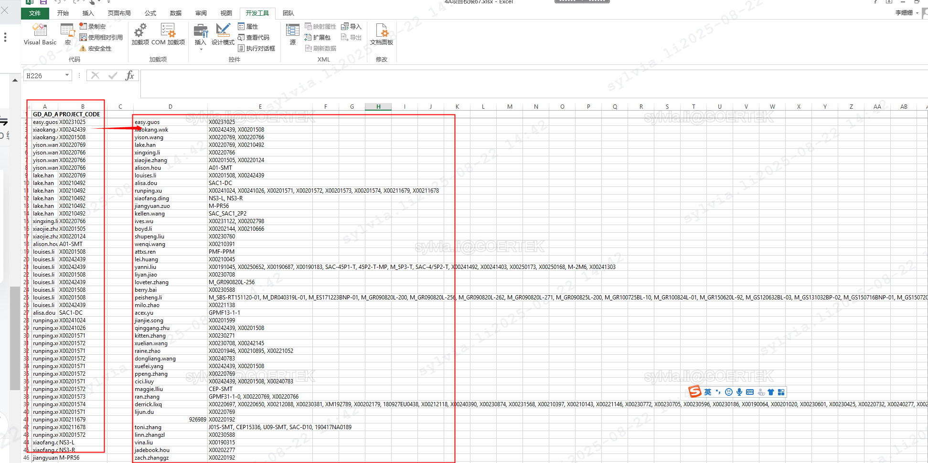The image size is (928, 463).
Task: Open Document Panel (文档面板)
Action: (x=382, y=34)
